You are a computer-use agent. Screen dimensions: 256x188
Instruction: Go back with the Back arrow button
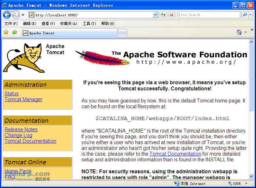coord(7,15)
